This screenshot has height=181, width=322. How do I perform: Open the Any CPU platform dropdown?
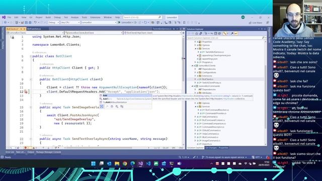pyautogui.click(x=70, y=22)
